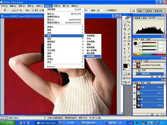Open Histogram panel flyout menu arrow

coord(165,18)
